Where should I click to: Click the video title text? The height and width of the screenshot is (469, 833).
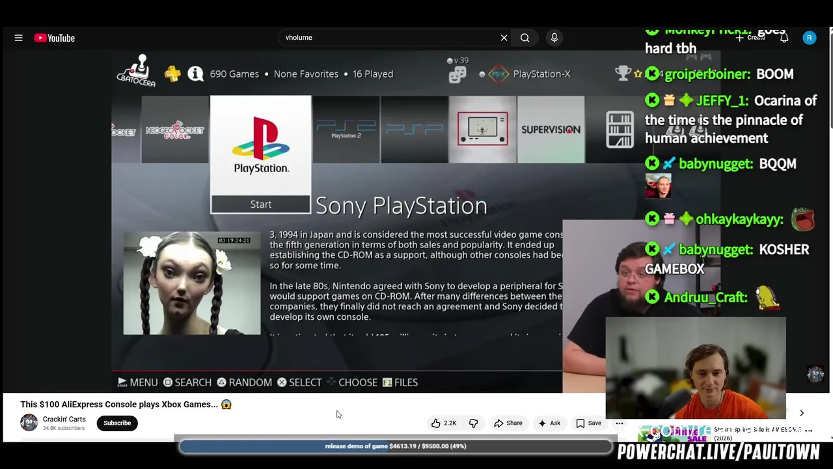tap(126, 405)
